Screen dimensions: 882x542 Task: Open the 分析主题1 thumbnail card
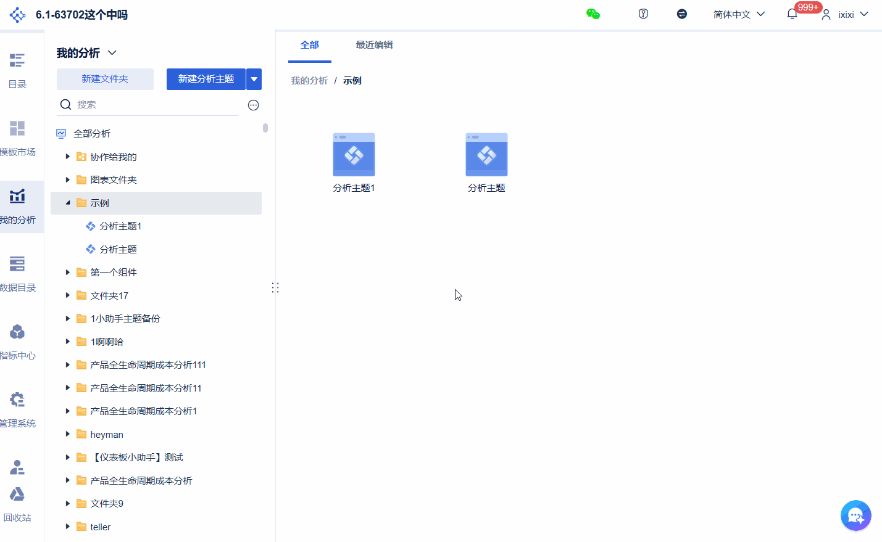click(x=354, y=163)
